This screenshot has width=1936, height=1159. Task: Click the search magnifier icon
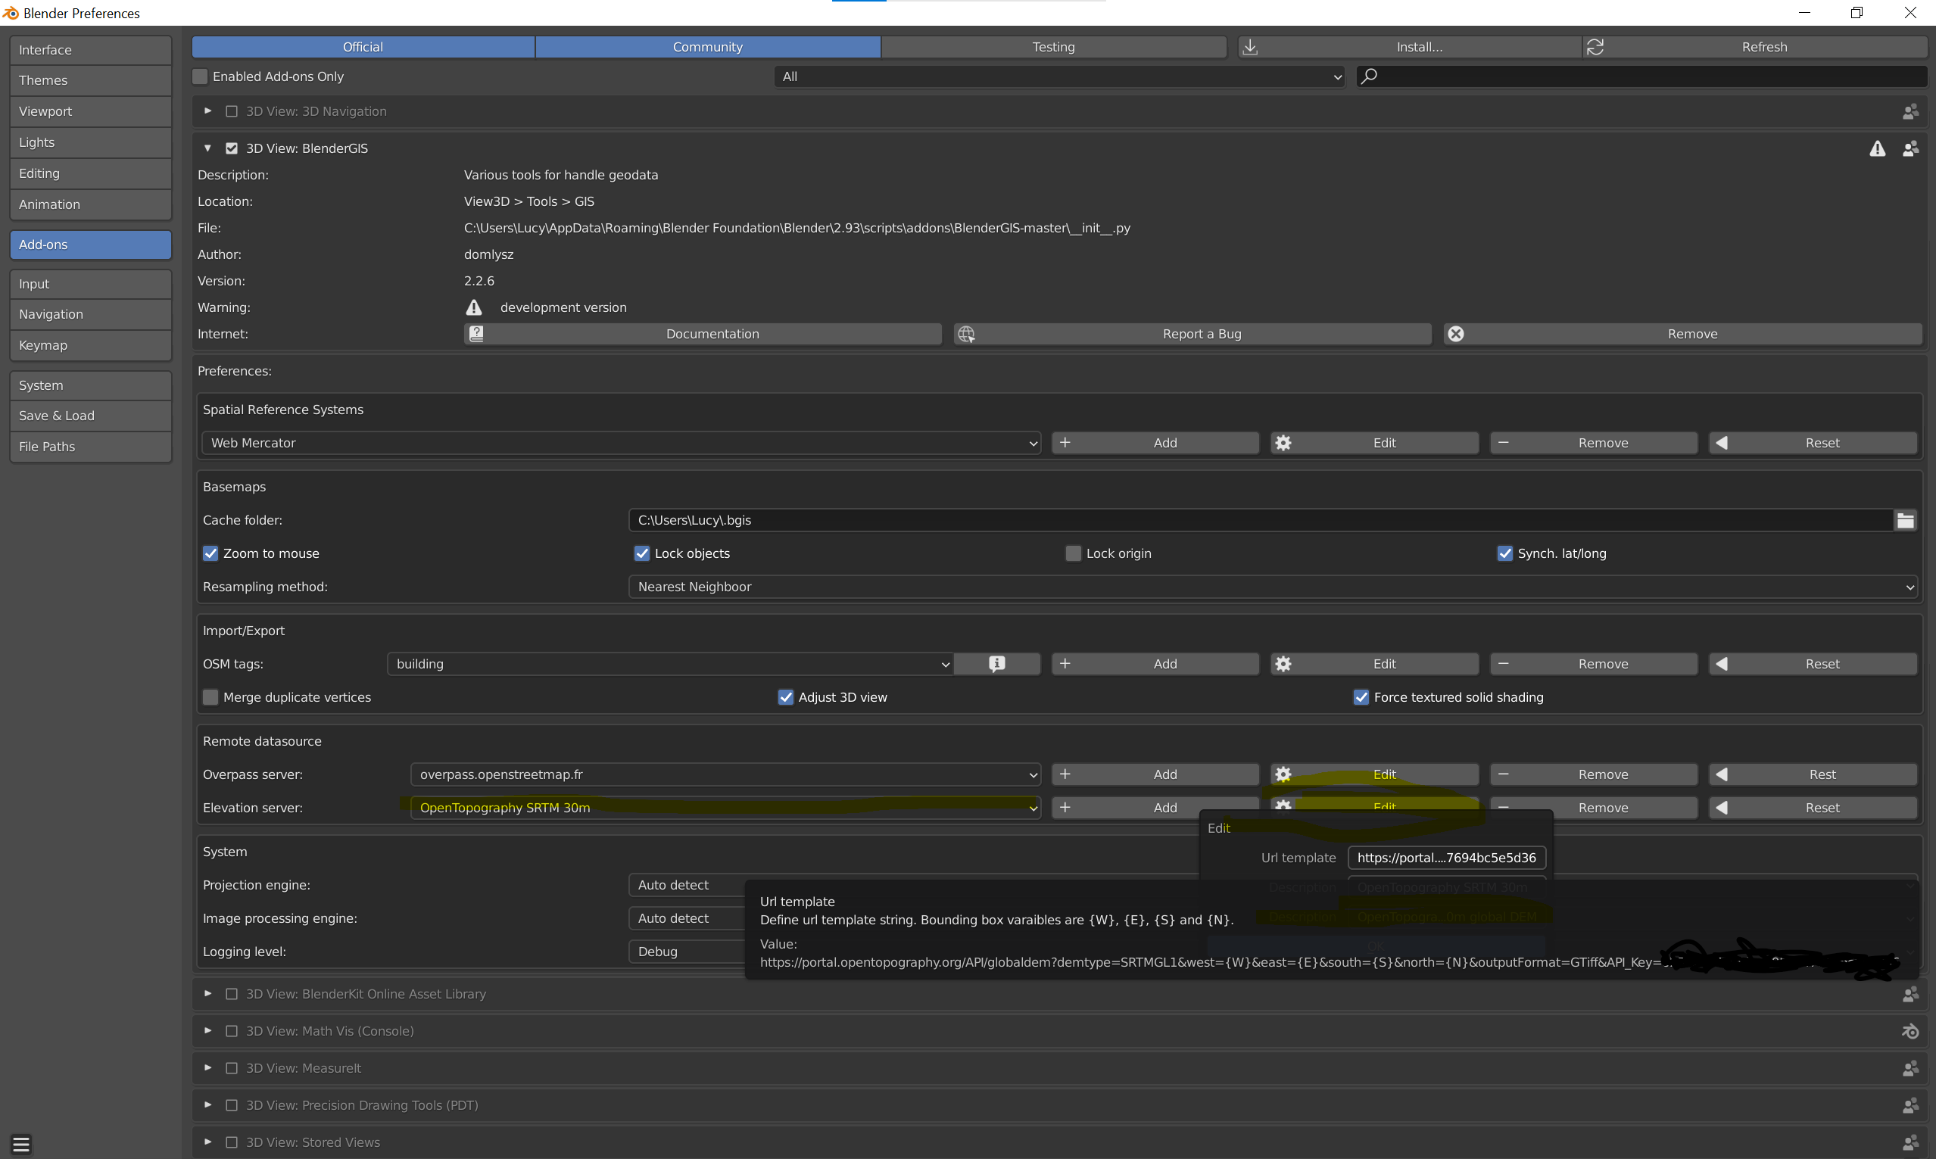[x=1370, y=76]
